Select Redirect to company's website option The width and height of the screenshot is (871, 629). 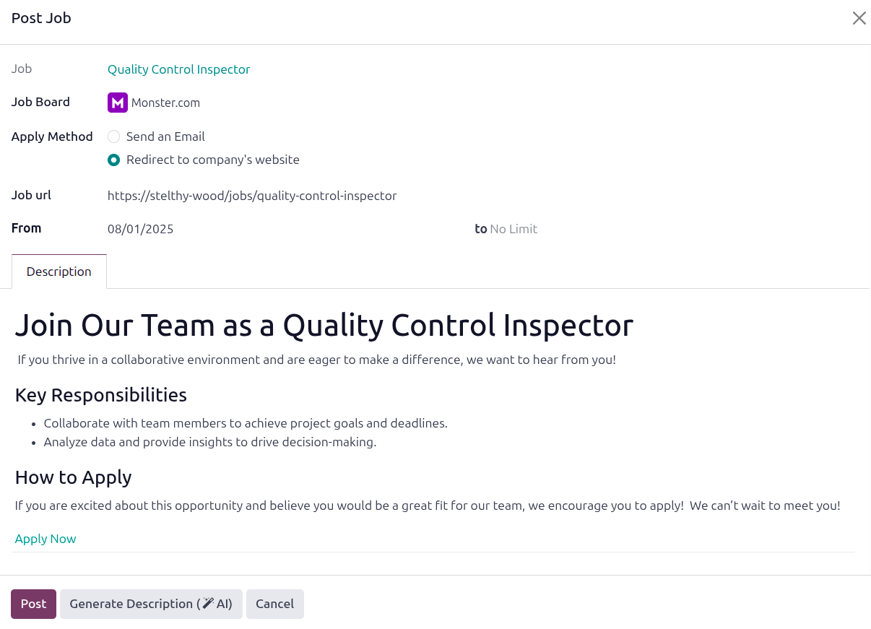pos(114,160)
